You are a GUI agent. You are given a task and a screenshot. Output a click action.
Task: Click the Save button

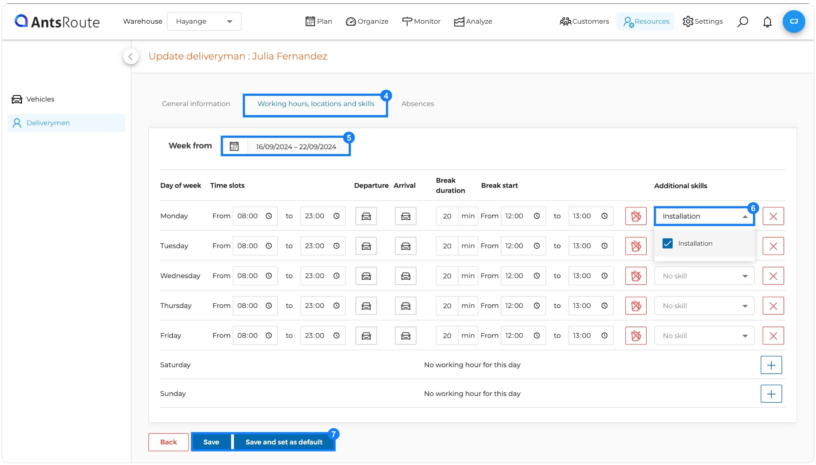click(211, 442)
